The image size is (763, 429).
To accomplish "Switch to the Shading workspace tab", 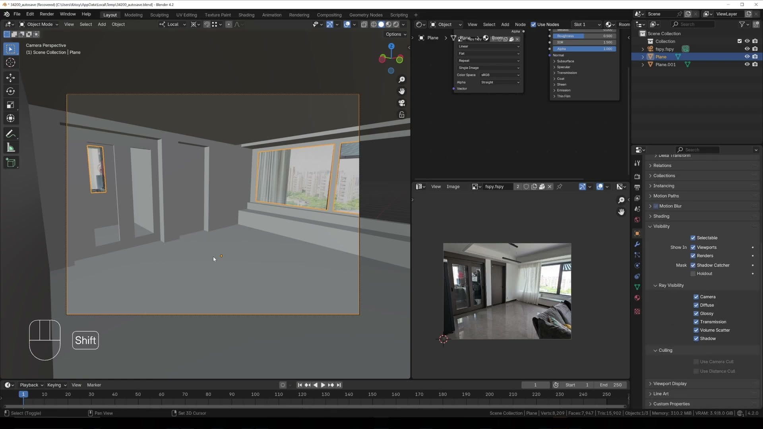I will pos(246,15).
